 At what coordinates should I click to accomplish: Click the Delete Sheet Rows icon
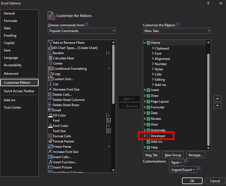50,105
